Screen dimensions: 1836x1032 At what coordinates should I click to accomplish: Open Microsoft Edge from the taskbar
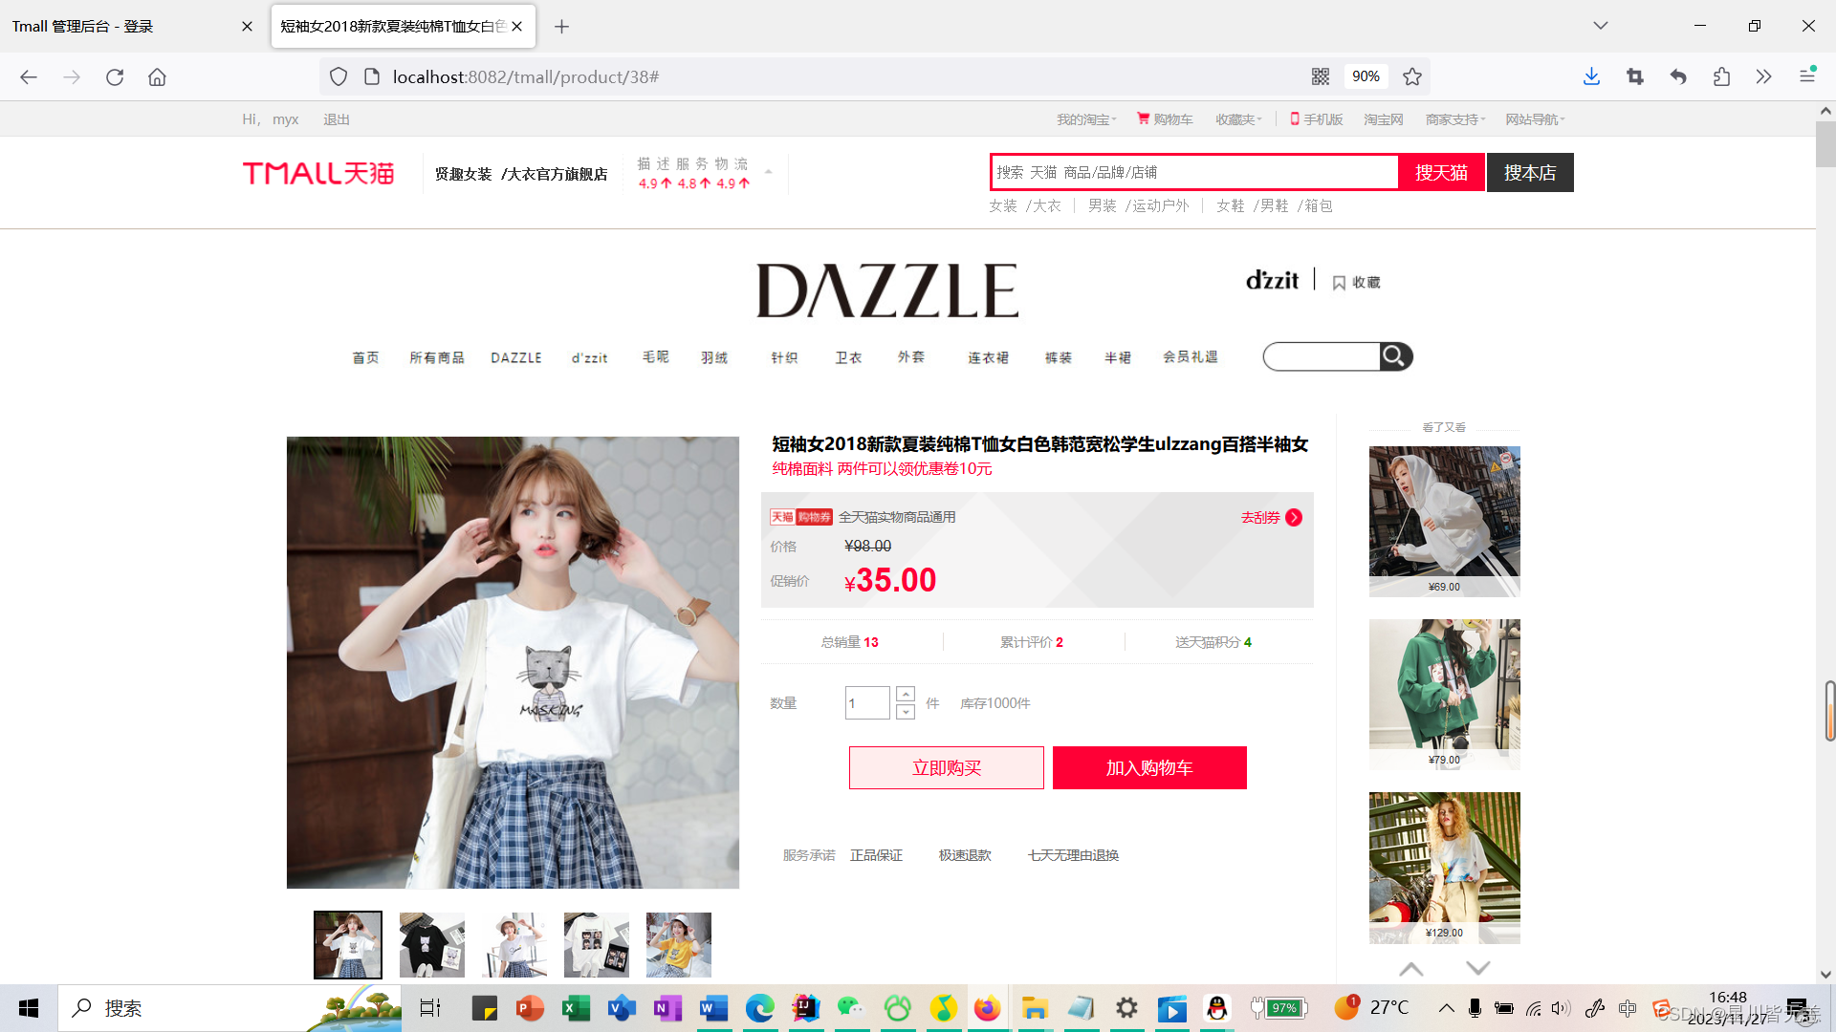pyautogui.click(x=759, y=1008)
